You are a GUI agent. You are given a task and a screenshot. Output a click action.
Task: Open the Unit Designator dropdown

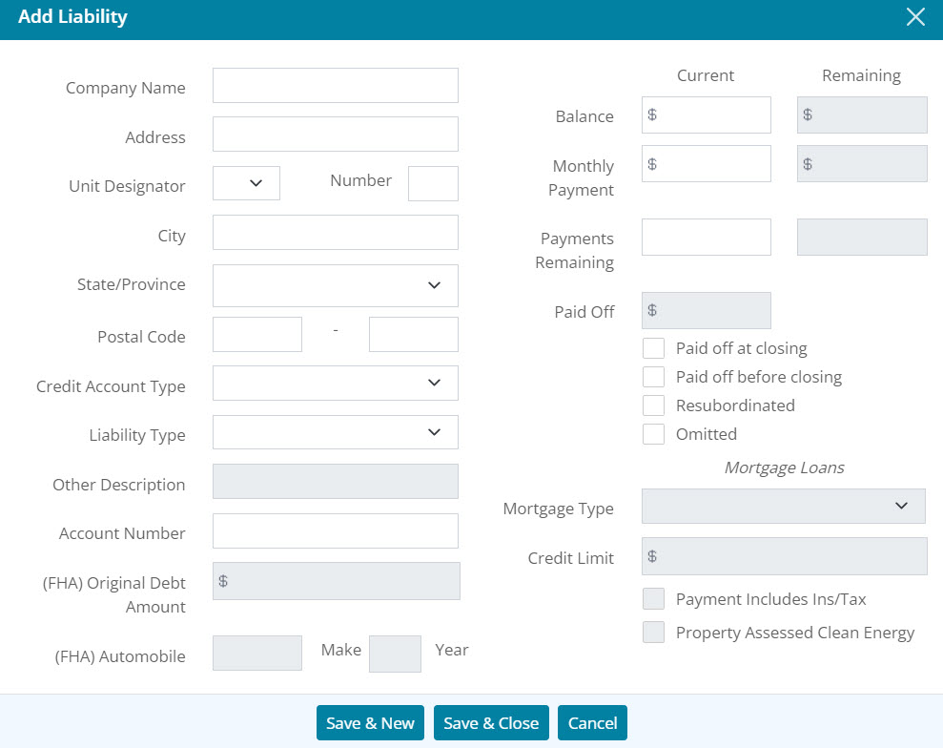pos(246,183)
